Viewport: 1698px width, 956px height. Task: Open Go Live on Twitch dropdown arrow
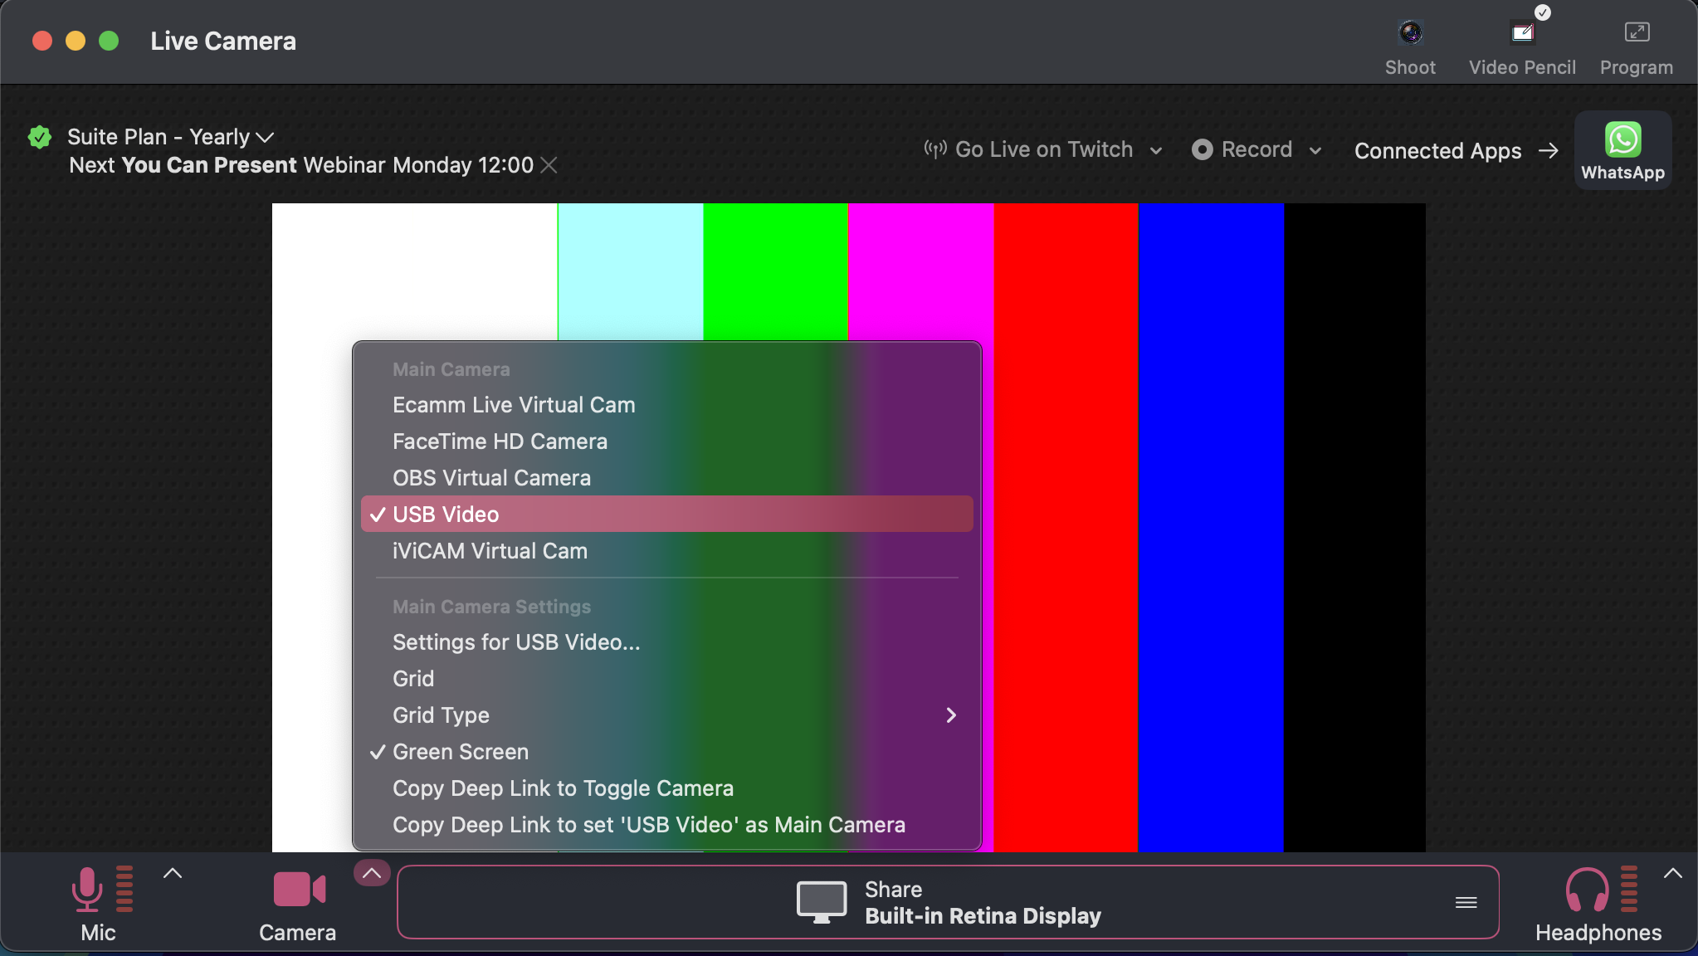[1155, 150]
